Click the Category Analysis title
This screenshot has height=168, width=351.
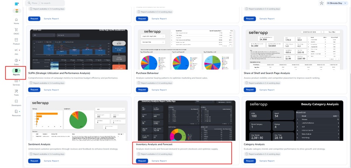click(254, 144)
